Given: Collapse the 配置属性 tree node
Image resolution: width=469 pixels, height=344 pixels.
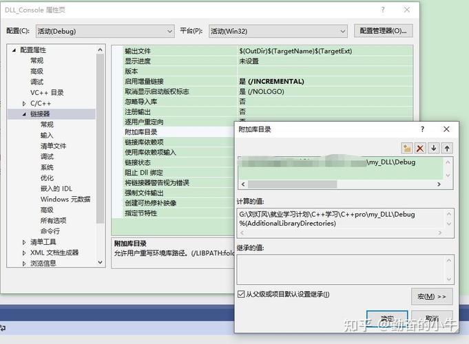Looking at the screenshot, I should [x=14, y=50].
